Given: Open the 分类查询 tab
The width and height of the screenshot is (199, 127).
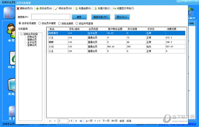Looking at the screenshot, I should [x=23, y=29].
